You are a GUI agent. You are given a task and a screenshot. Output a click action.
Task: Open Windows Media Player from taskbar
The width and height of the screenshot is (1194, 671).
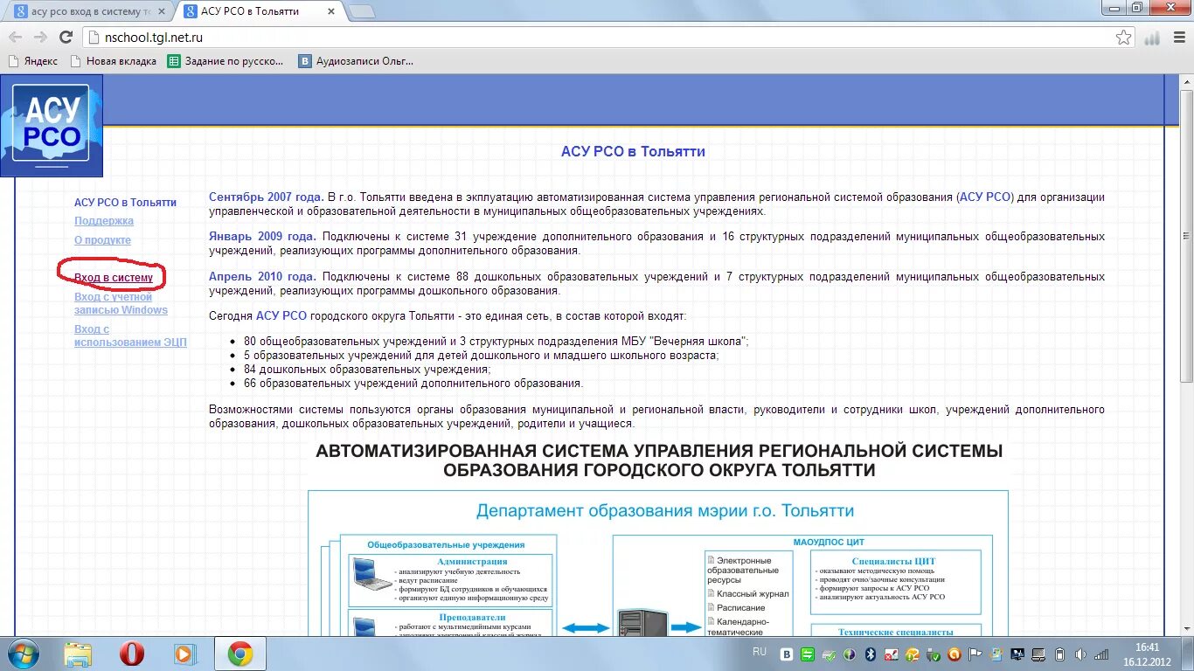click(184, 654)
